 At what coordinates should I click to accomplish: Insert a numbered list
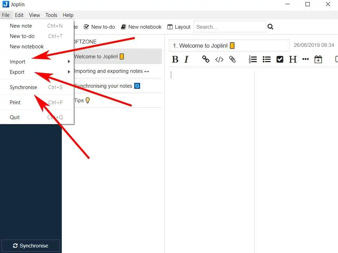253,59
